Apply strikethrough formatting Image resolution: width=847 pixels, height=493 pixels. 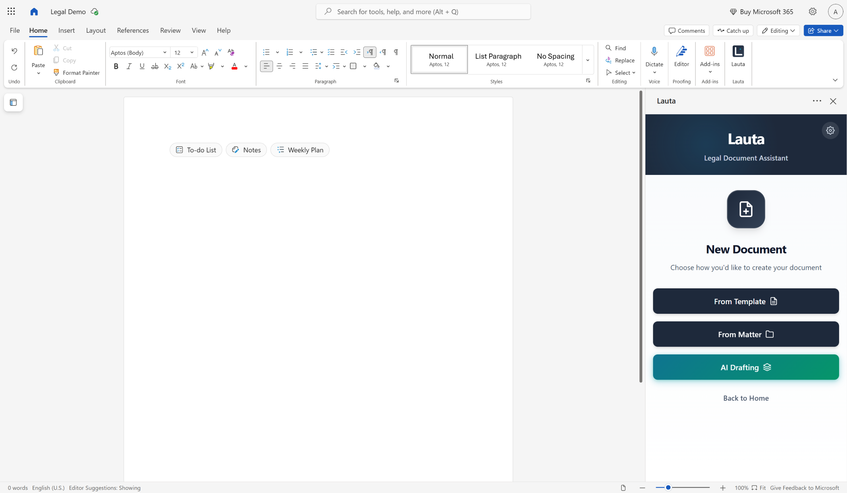(x=155, y=66)
